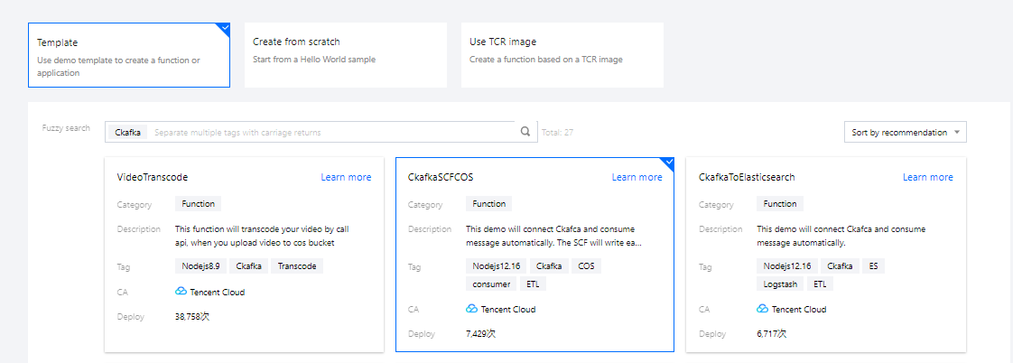Select the CkafkaToElasticsearch template card title
The height and width of the screenshot is (363, 1013).
pyautogui.click(x=747, y=177)
